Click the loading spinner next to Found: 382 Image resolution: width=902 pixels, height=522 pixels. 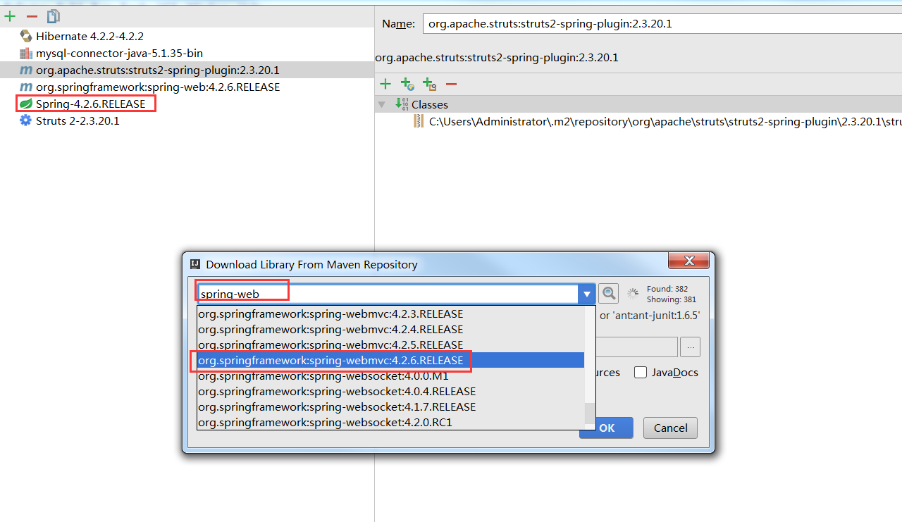[x=634, y=294]
